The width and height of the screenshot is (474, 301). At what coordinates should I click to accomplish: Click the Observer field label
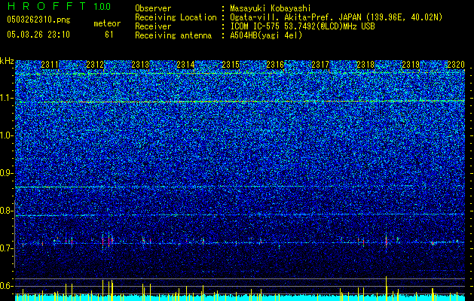(153, 8)
